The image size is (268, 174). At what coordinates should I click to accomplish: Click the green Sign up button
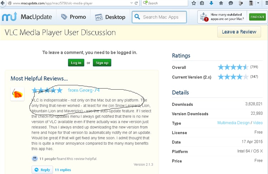102,63
